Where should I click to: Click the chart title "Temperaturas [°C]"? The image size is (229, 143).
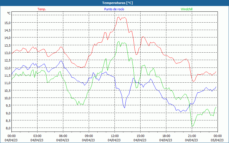click(x=117, y=3)
